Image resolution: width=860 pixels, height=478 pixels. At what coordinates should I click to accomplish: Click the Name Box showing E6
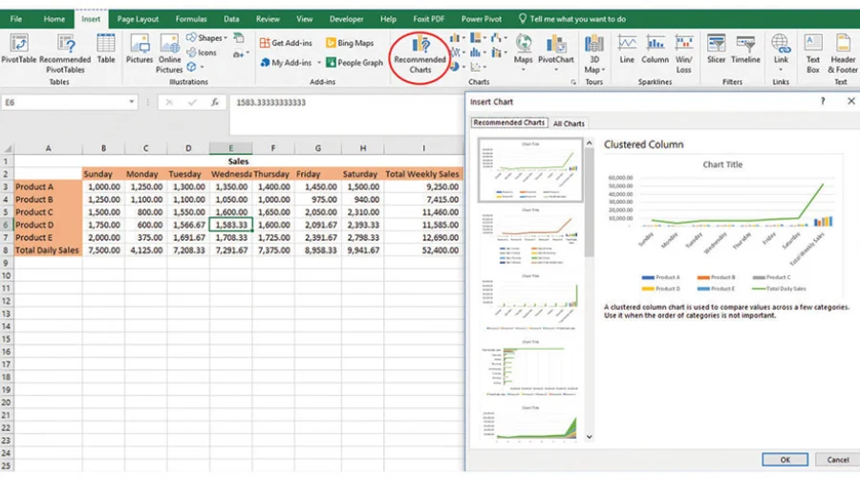tap(63, 102)
